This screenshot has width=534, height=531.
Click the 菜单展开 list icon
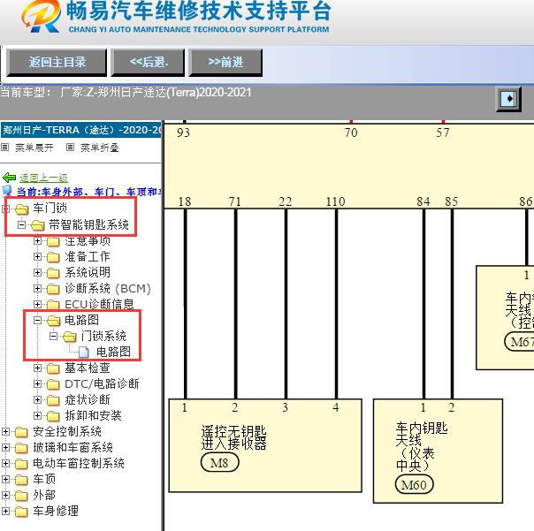point(4,148)
